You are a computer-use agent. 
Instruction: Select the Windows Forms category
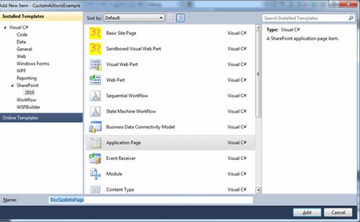tap(33, 64)
